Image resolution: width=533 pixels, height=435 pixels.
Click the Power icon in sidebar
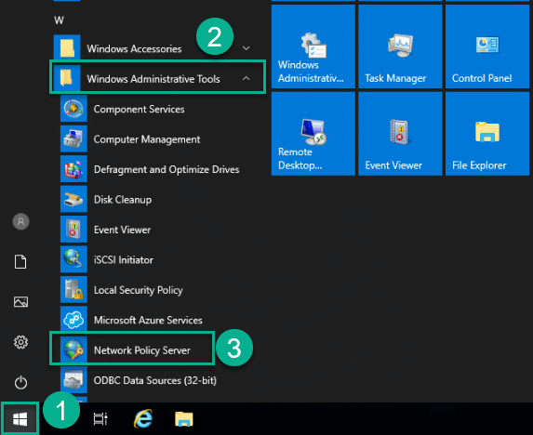[20, 383]
